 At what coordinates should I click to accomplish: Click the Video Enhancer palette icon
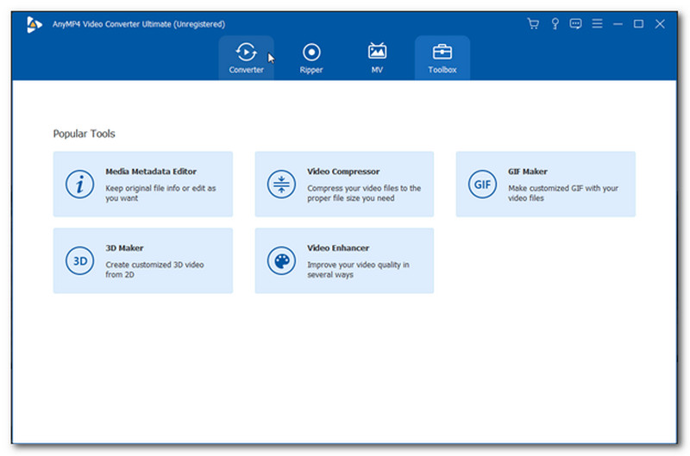point(282,260)
